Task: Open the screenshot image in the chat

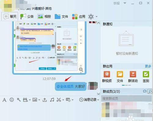Action: [x=49, y=48]
